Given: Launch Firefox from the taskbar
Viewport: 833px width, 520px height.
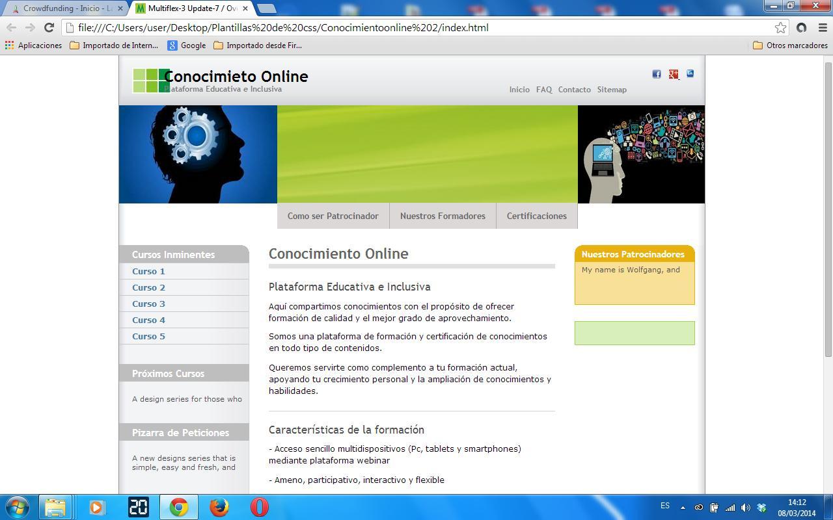Looking at the screenshot, I should click(219, 506).
